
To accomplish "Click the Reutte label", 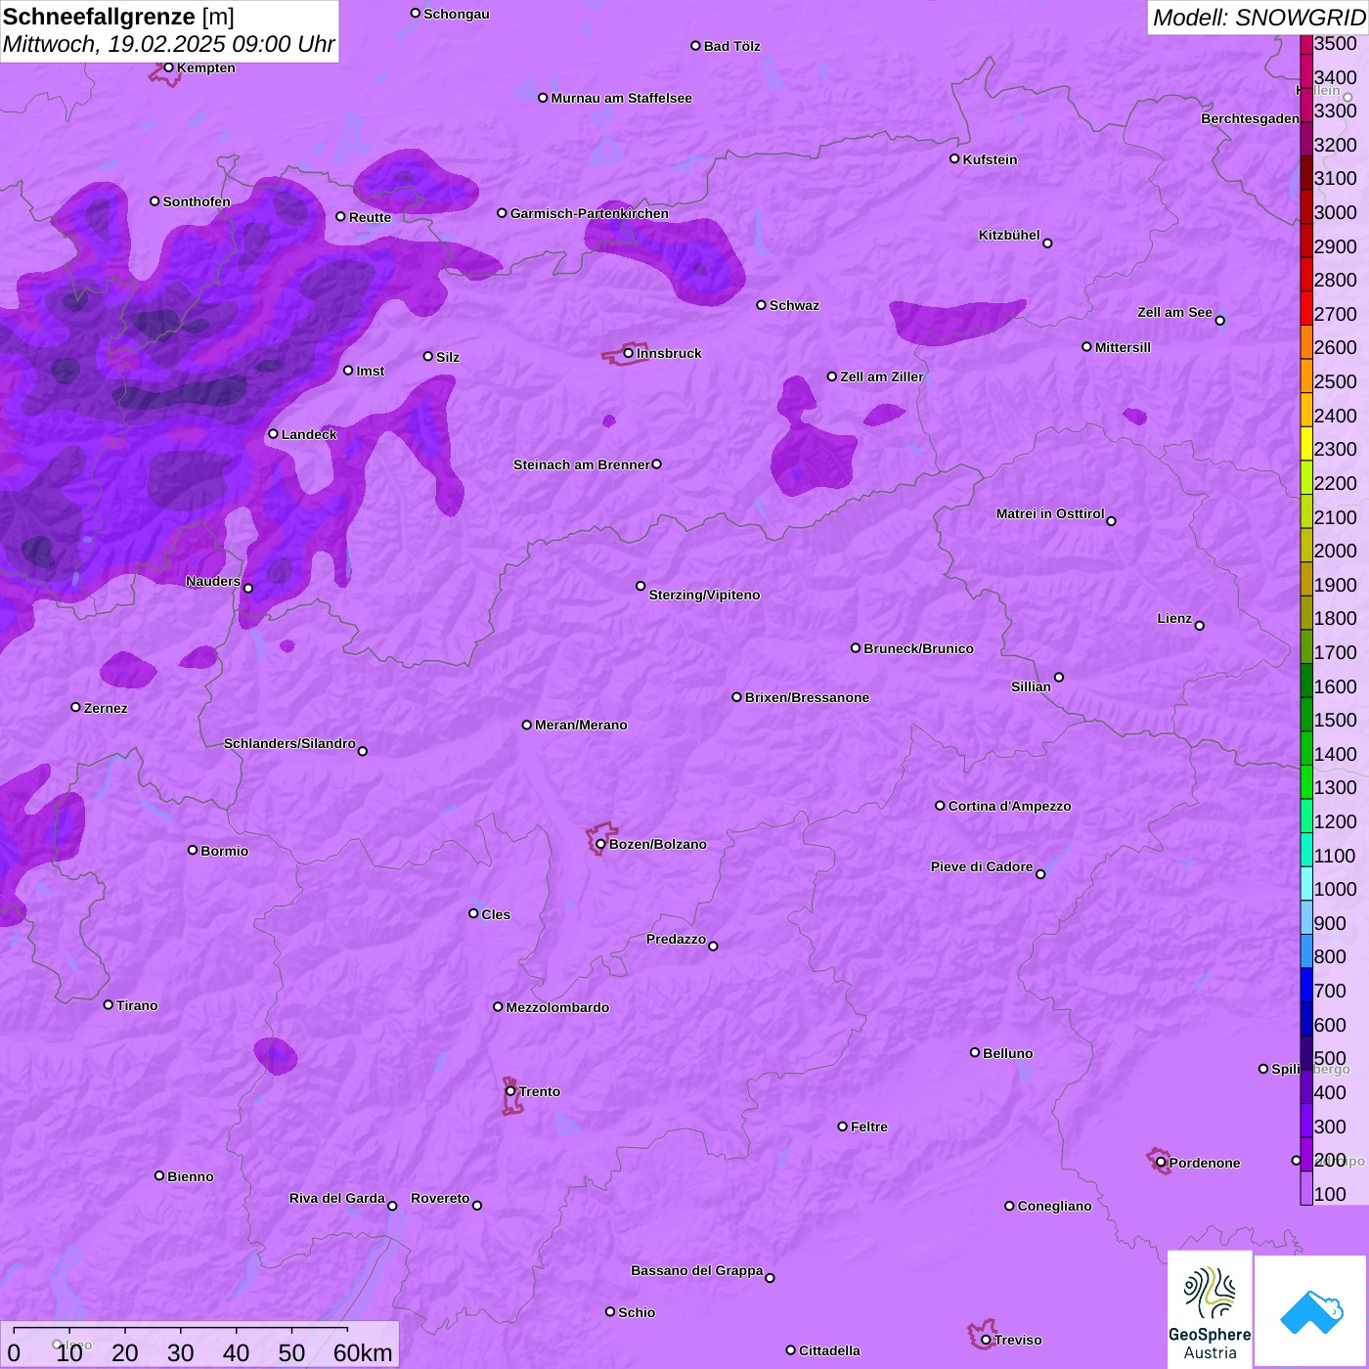I will pos(370,217).
